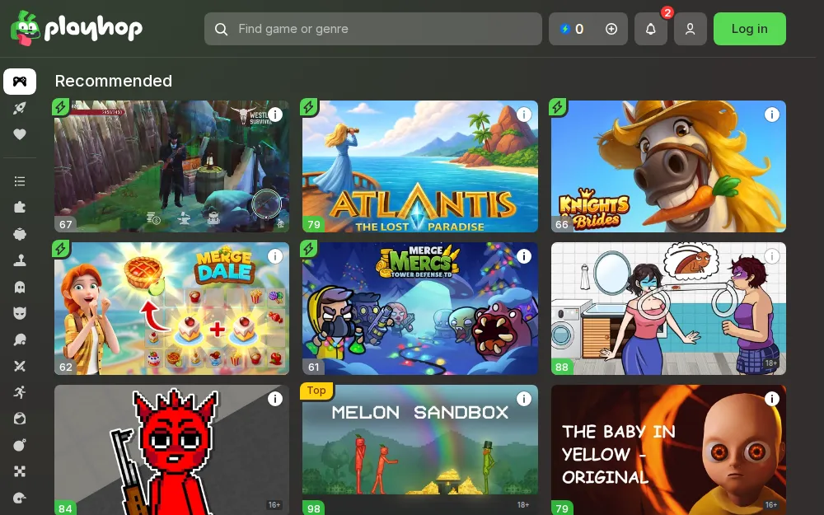This screenshot has height=515, width=824.
Task: Open the Merge Mercs Tower Defense thumbnail
Action: click(x=420, y=308)
